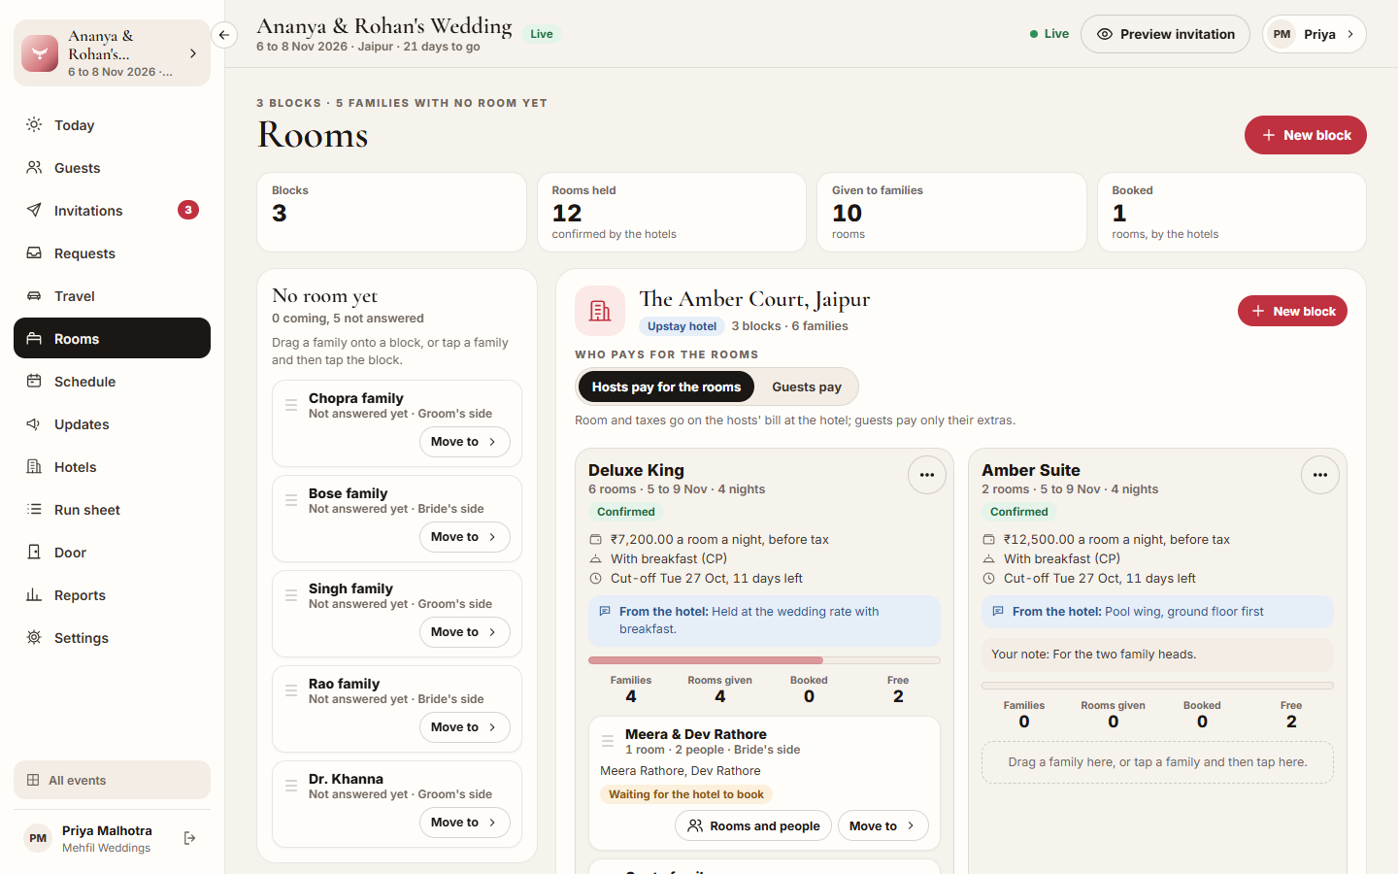Viewport: 1398px width, 874px height.
Task: Open Move to for Singh family
Action: click(464, 632)
